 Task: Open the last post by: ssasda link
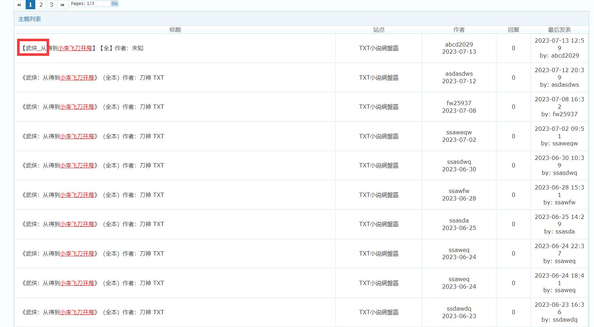[x=559, y=231]
